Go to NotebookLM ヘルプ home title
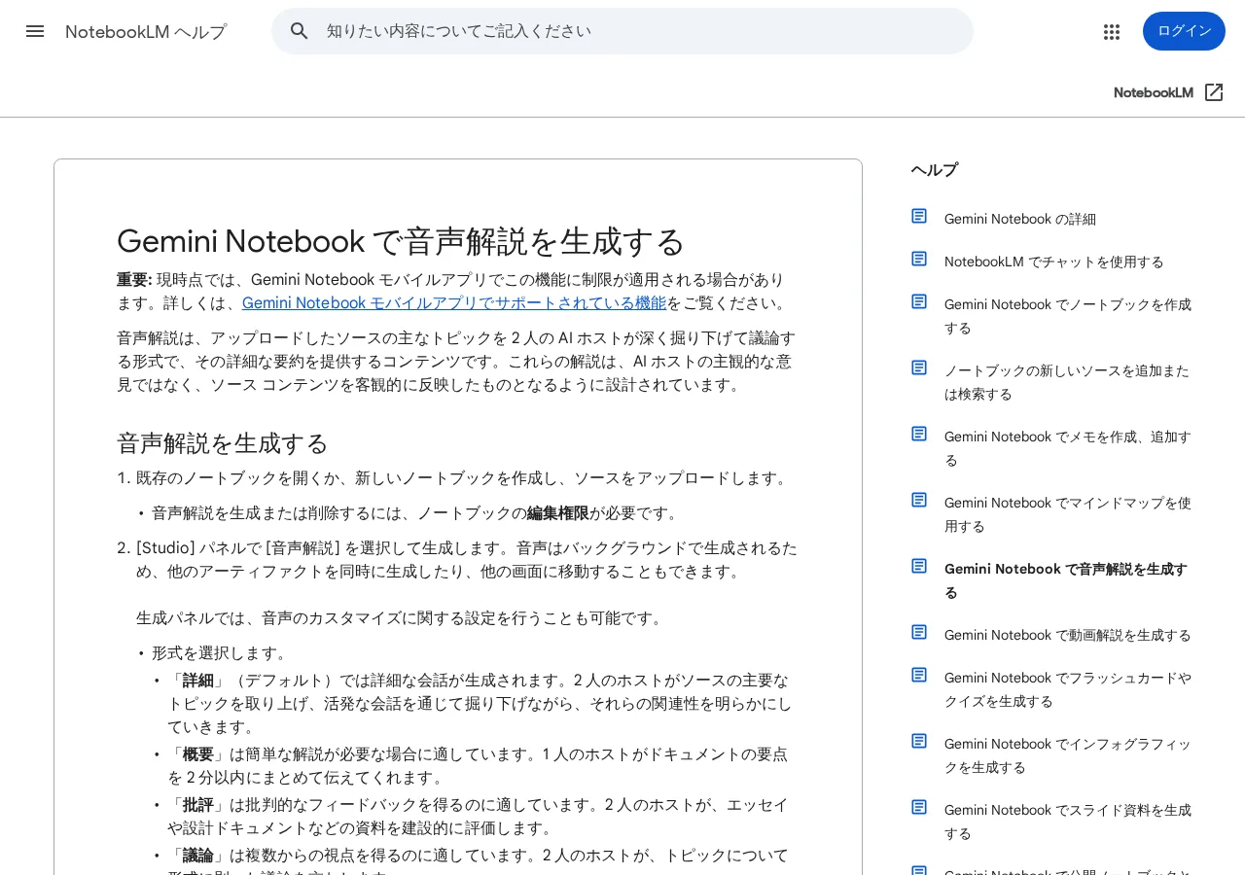 [146, 31]
